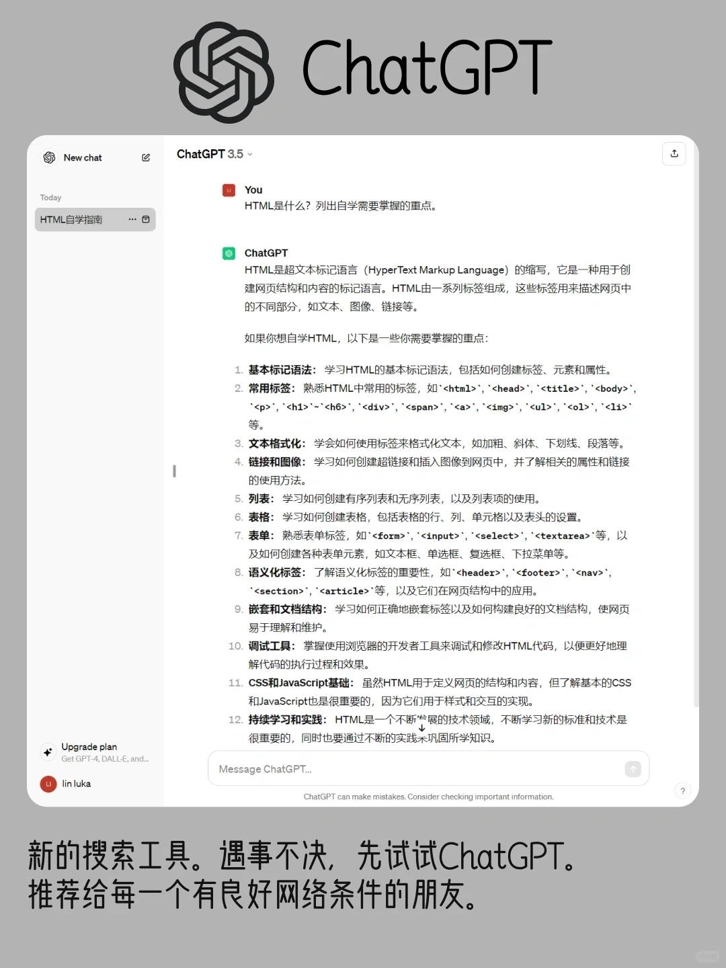Click the red You avatar in the chat
726x968 pixels.
point(229,190)
